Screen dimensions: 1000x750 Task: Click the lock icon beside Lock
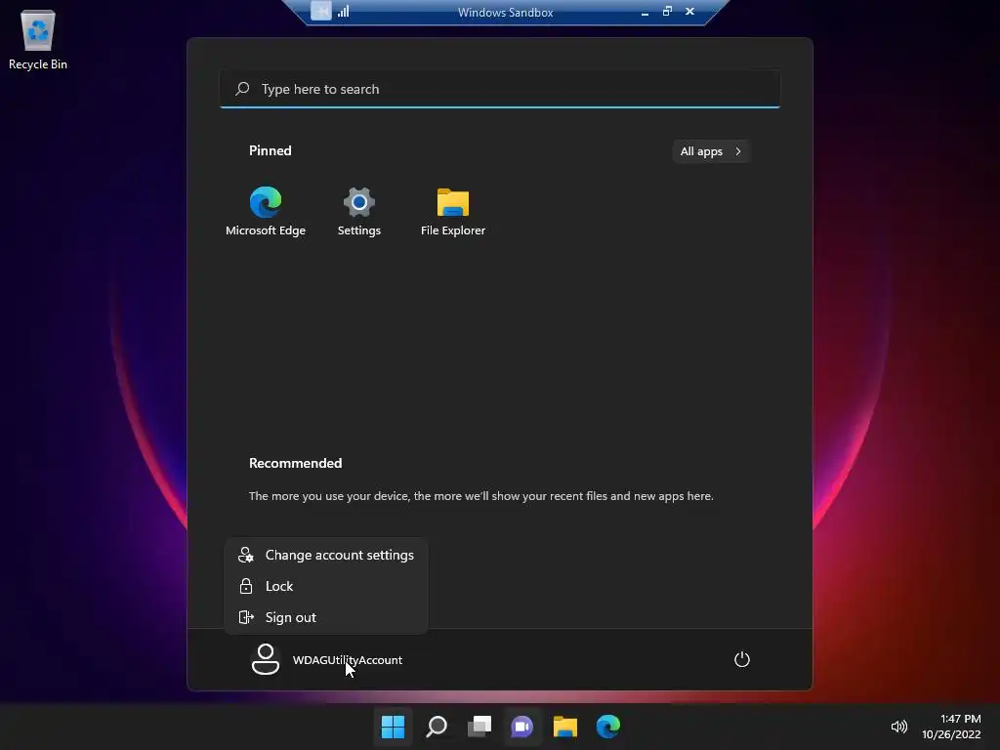tap(245, 586)
